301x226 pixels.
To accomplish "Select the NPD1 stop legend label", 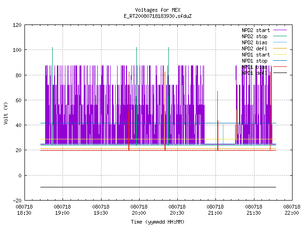I will click(x=254, y=61).
